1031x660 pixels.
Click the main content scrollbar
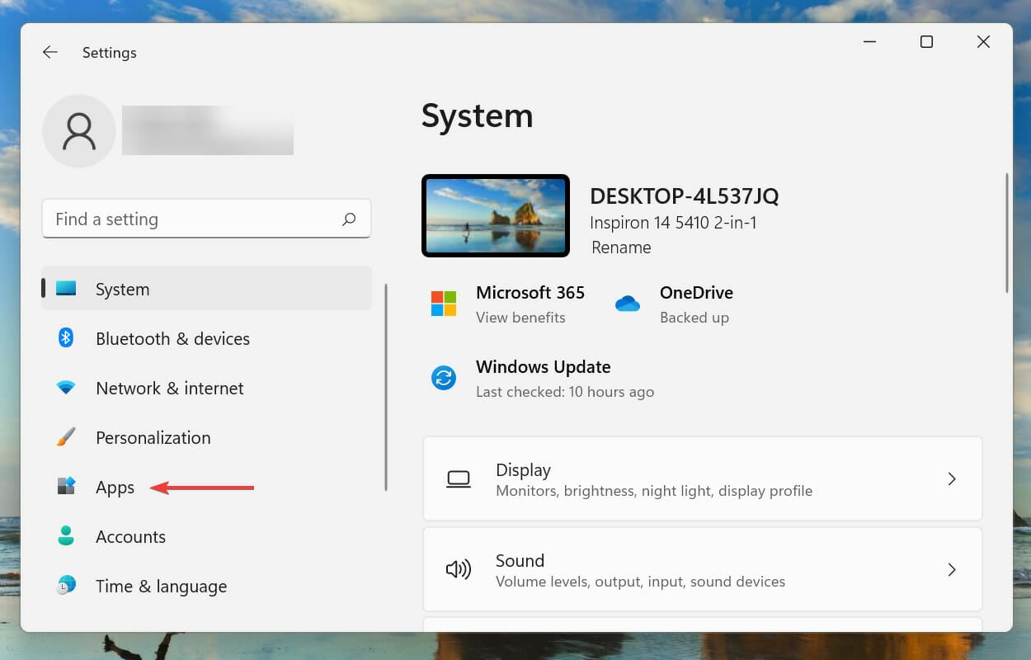pyautogui.click(x=1006, y=233)
